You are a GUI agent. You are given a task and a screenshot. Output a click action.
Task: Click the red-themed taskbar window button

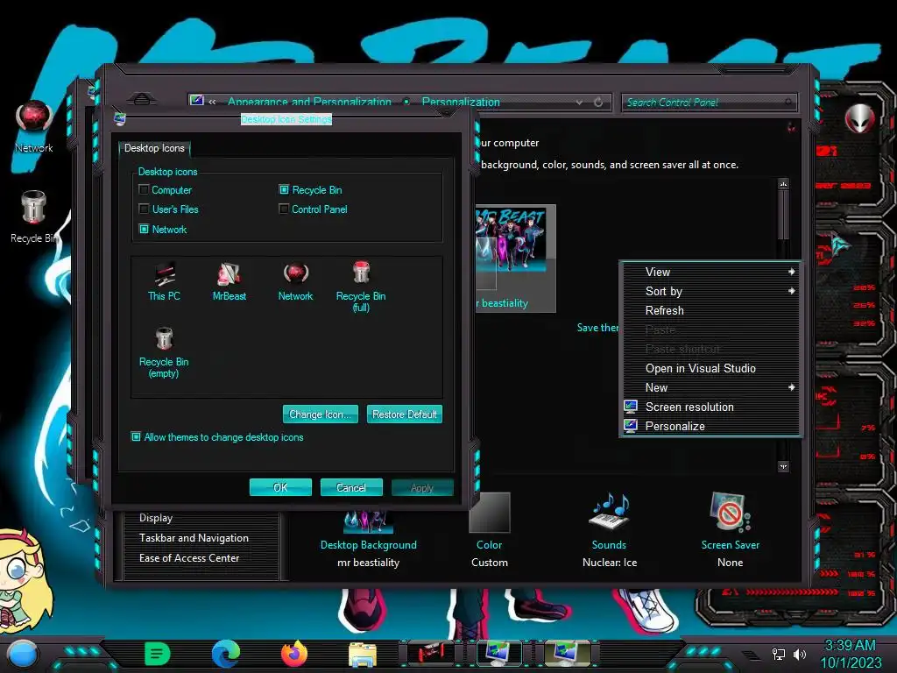(431, 654)
